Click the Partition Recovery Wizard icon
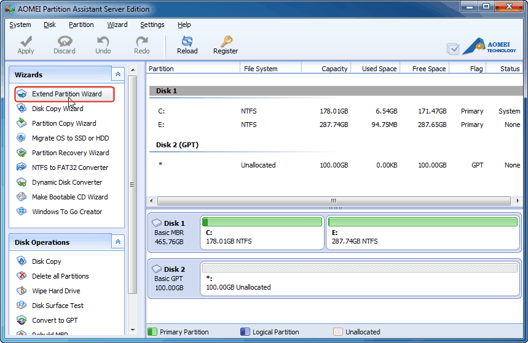 tap(22, 153)
